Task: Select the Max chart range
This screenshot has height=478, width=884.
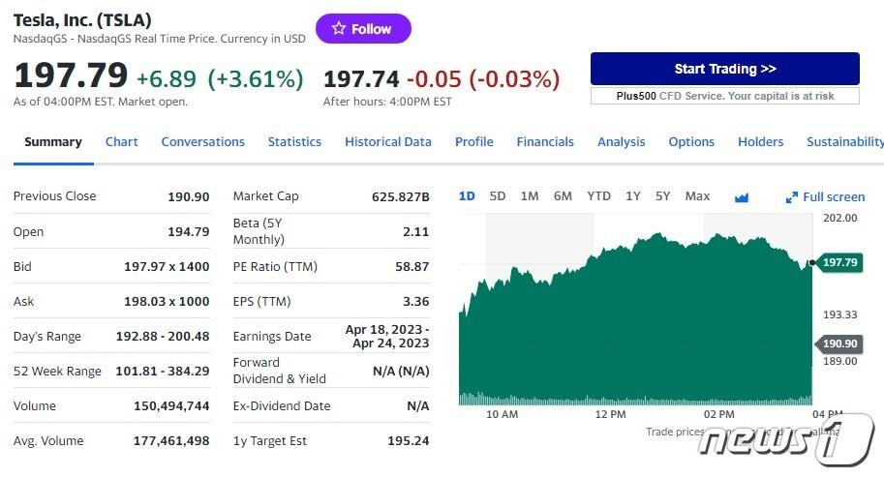Action: (x=697, y=196)
